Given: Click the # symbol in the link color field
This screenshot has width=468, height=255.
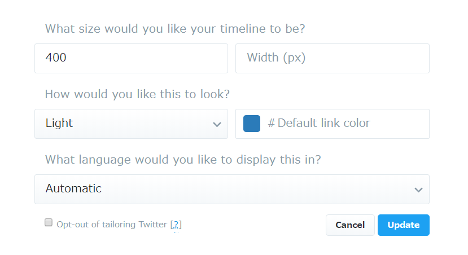Looking at the screenshot, I should (x=271, y=124).
